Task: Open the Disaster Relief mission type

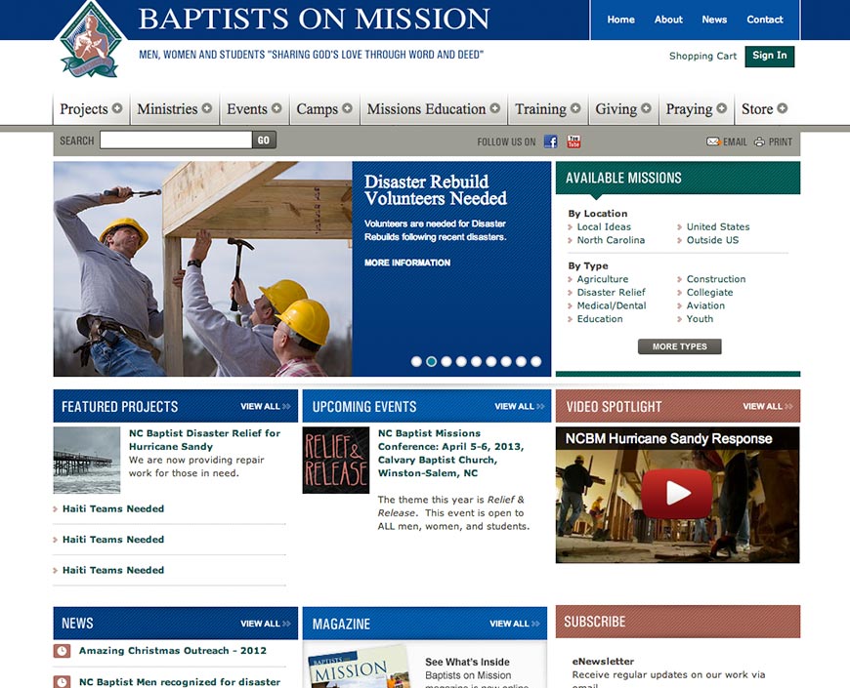Action: pyautogui.click(x=612, y=293)
